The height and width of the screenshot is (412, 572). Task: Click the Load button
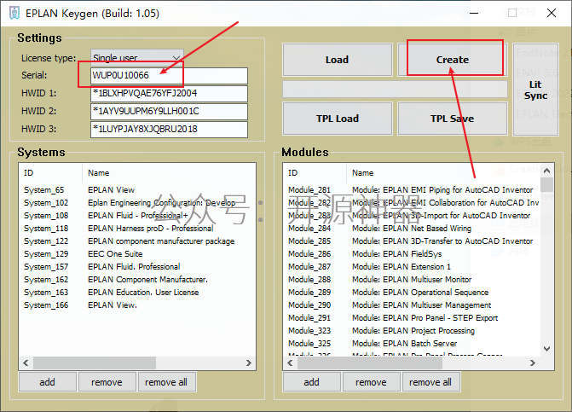tap(337, 60)
